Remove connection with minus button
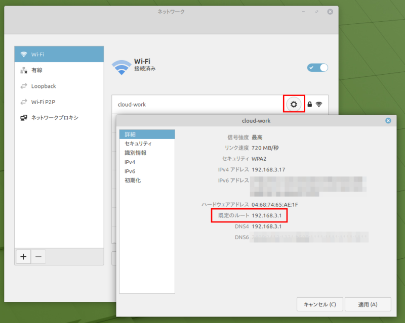The height and width of the screenshot is (323, 405). click(38, 257)
